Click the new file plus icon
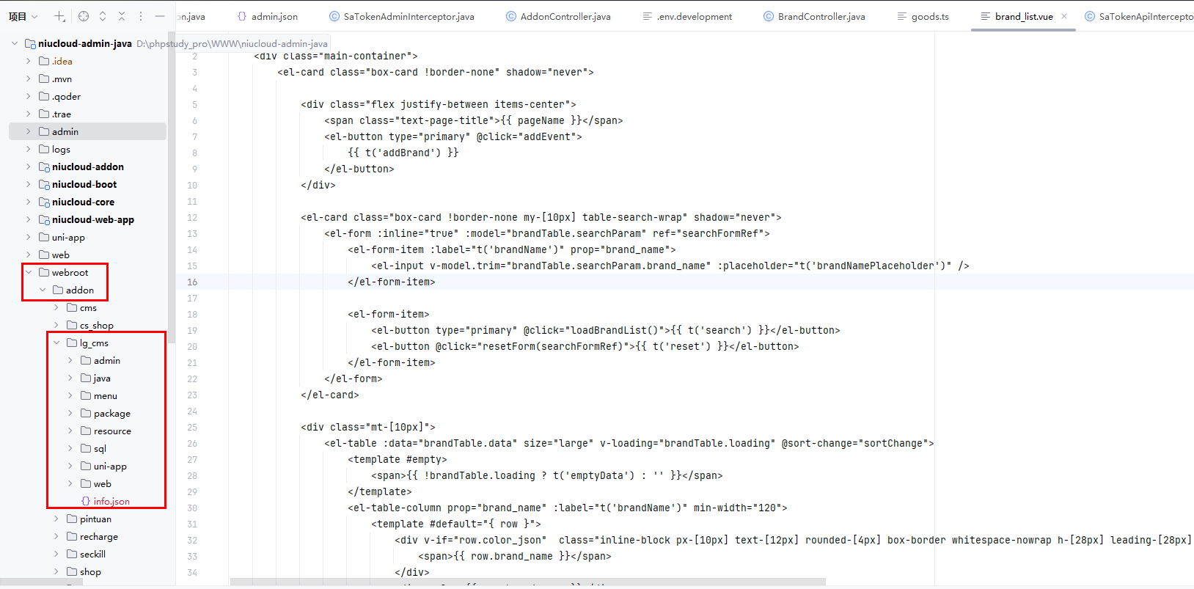This screenshot has width=1194, height=589. click(x=59, y=16)
